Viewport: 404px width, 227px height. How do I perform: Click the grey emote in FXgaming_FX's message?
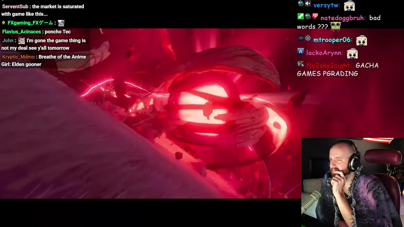(x=61, y=23)
